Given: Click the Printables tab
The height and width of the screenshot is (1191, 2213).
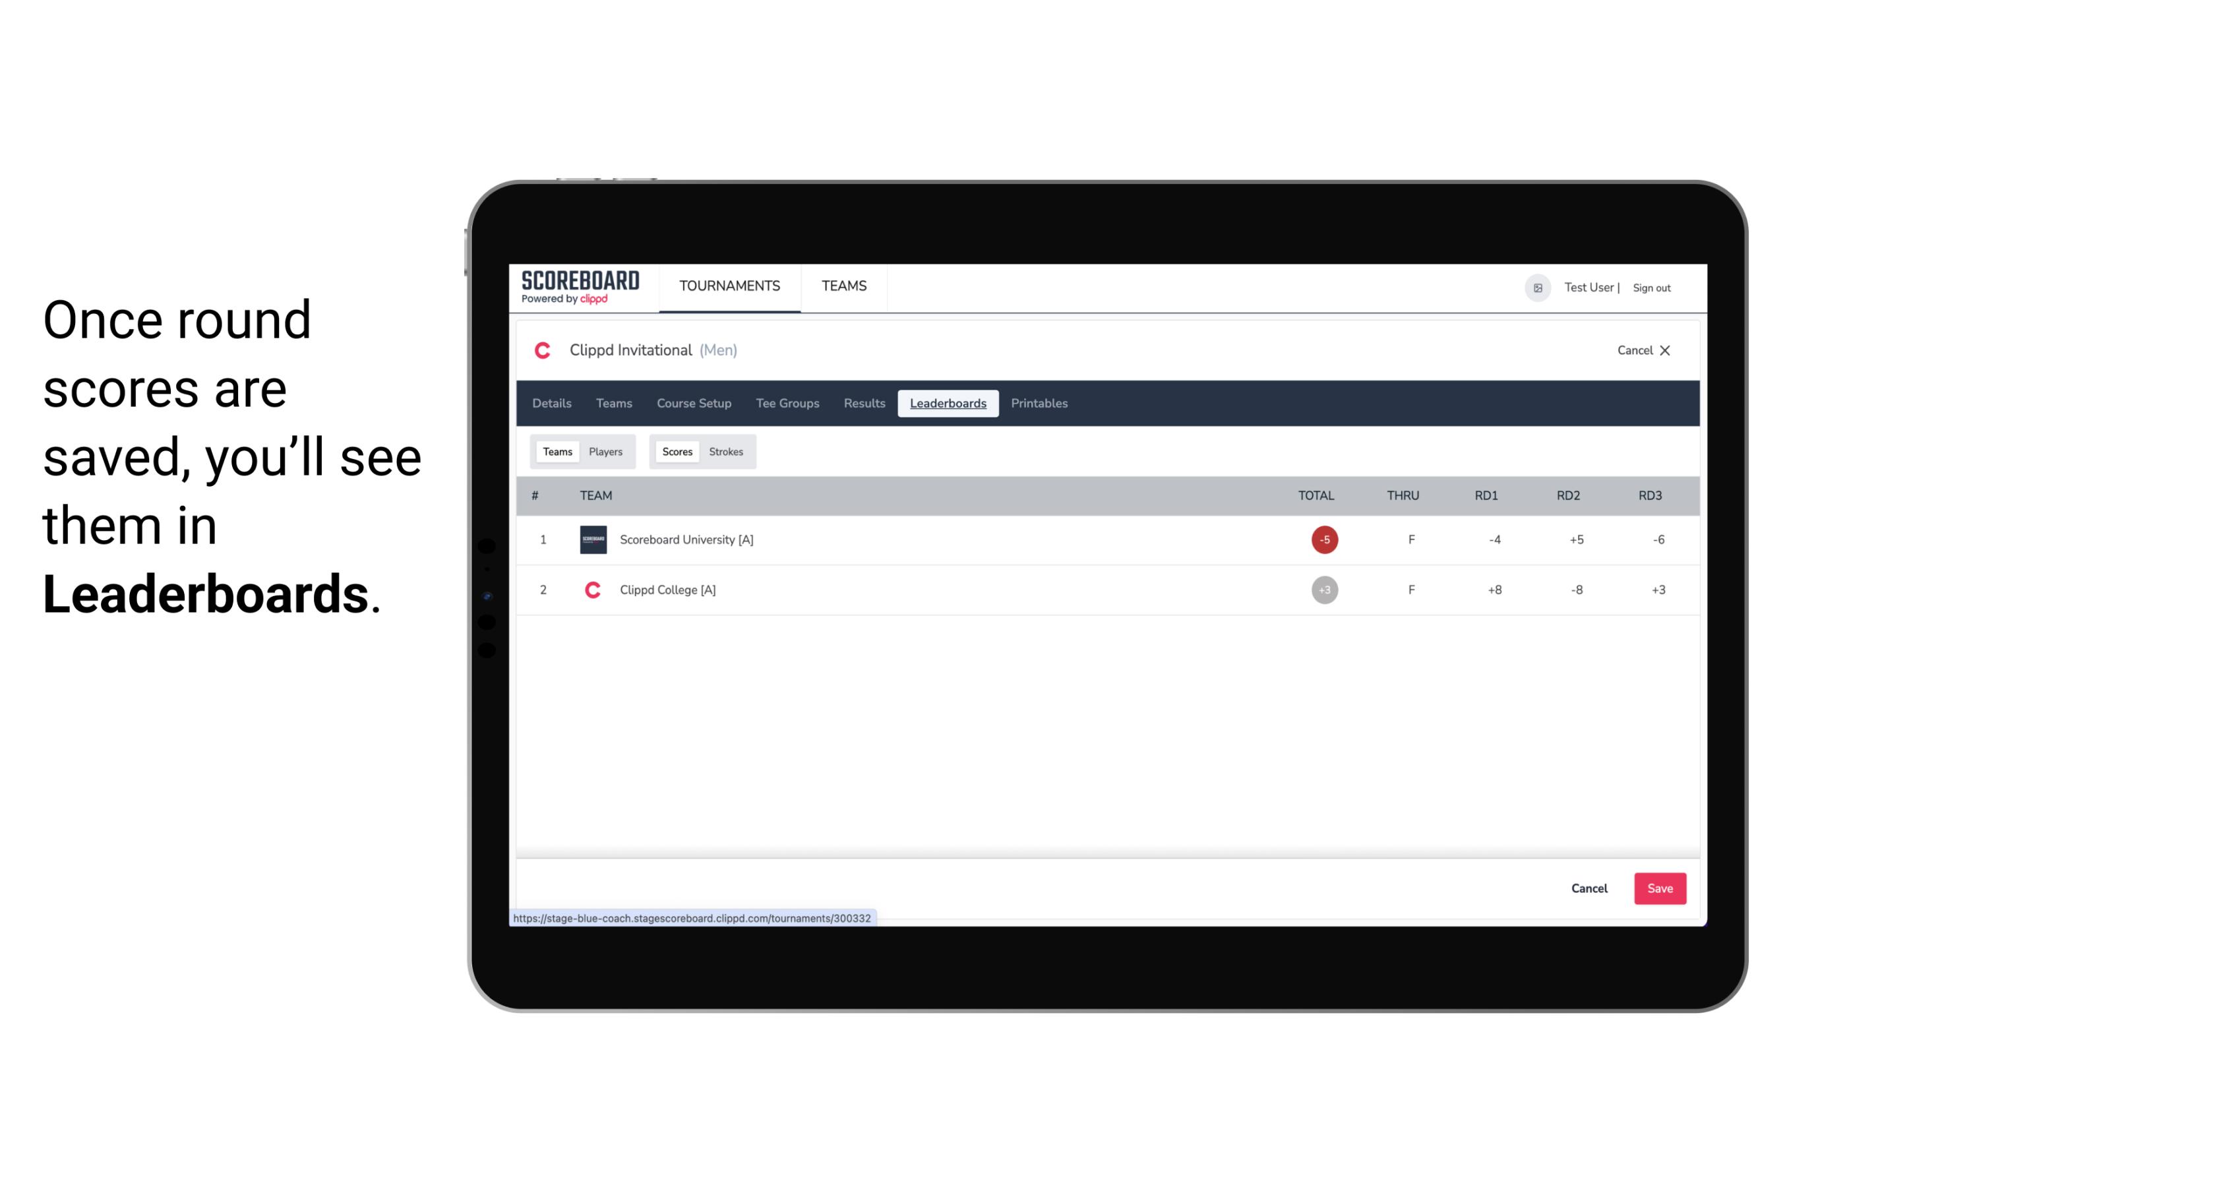Looking at the screenshot, I should point(1040,404).
